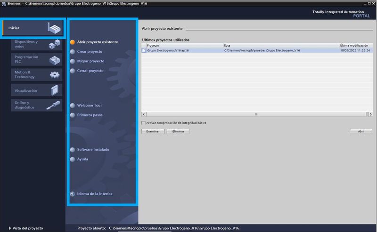
Task: Click the Primeros pasos link text
Action: click(90, 115)
